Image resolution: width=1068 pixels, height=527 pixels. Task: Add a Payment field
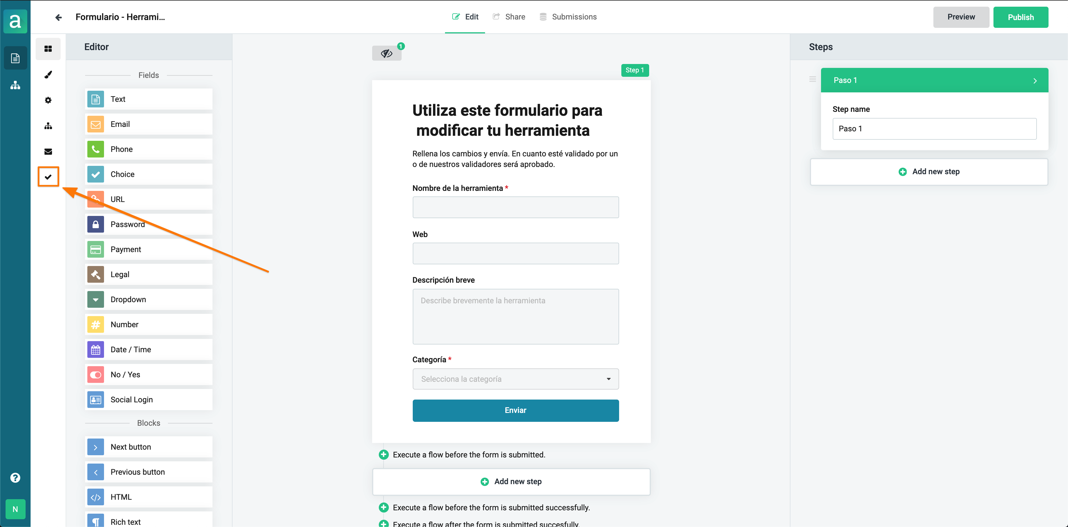(149, 249)
